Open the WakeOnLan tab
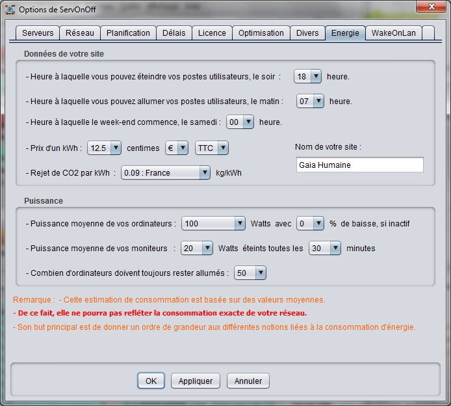The width and height of the screenshot is (451, 406). 394,33
